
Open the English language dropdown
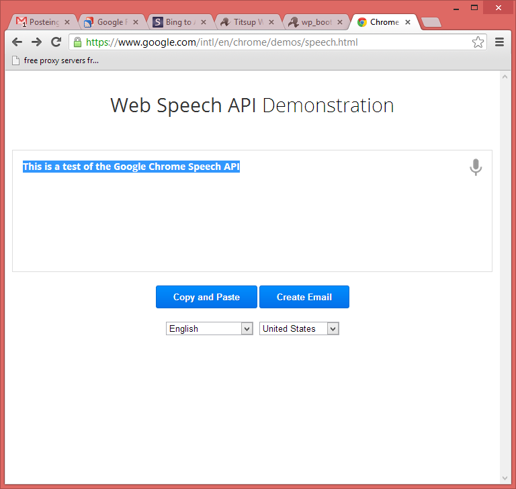[208, 328]
